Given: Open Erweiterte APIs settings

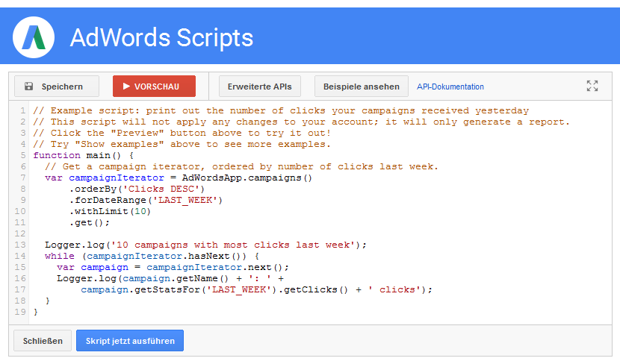Looking at the screenshot, I should pyautogui.click(x=260, y=87).
